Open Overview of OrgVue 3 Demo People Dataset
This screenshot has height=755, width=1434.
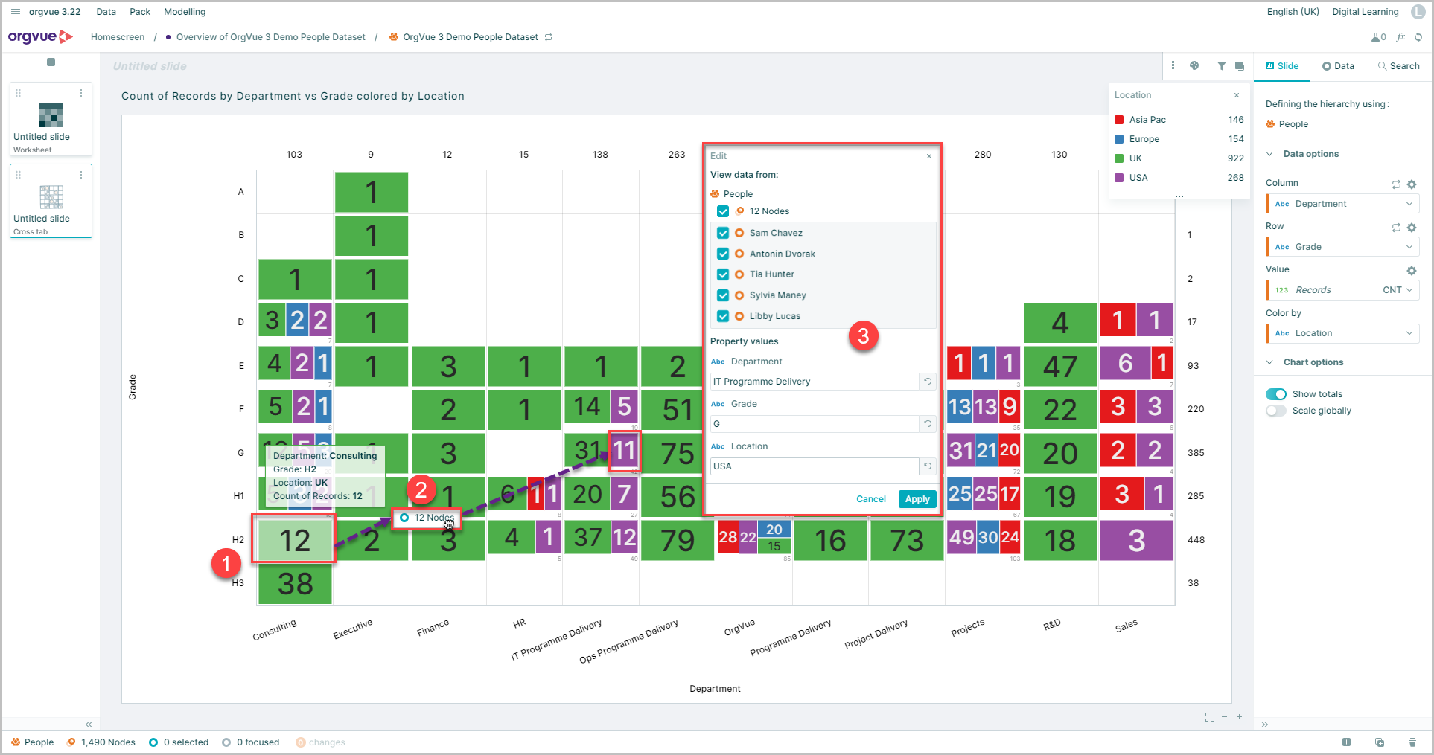pyautogui.click(x=271, y=37)
